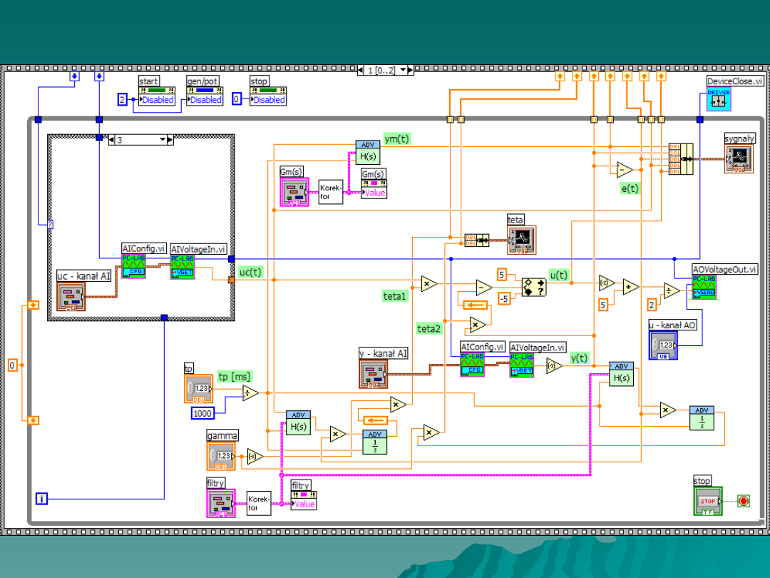
Task: Select the y - kanał AI cluster control
Action: 372,374
